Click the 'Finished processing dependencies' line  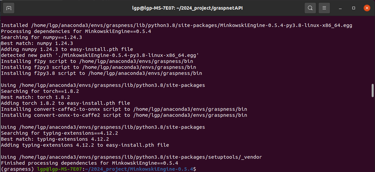tap(89, 163)
